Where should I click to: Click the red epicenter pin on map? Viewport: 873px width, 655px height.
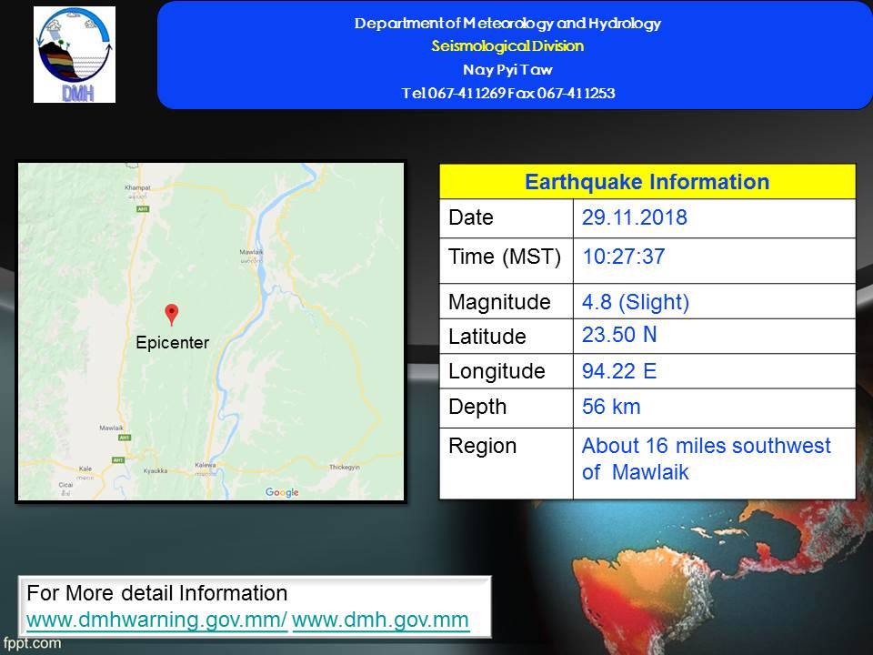172,315
